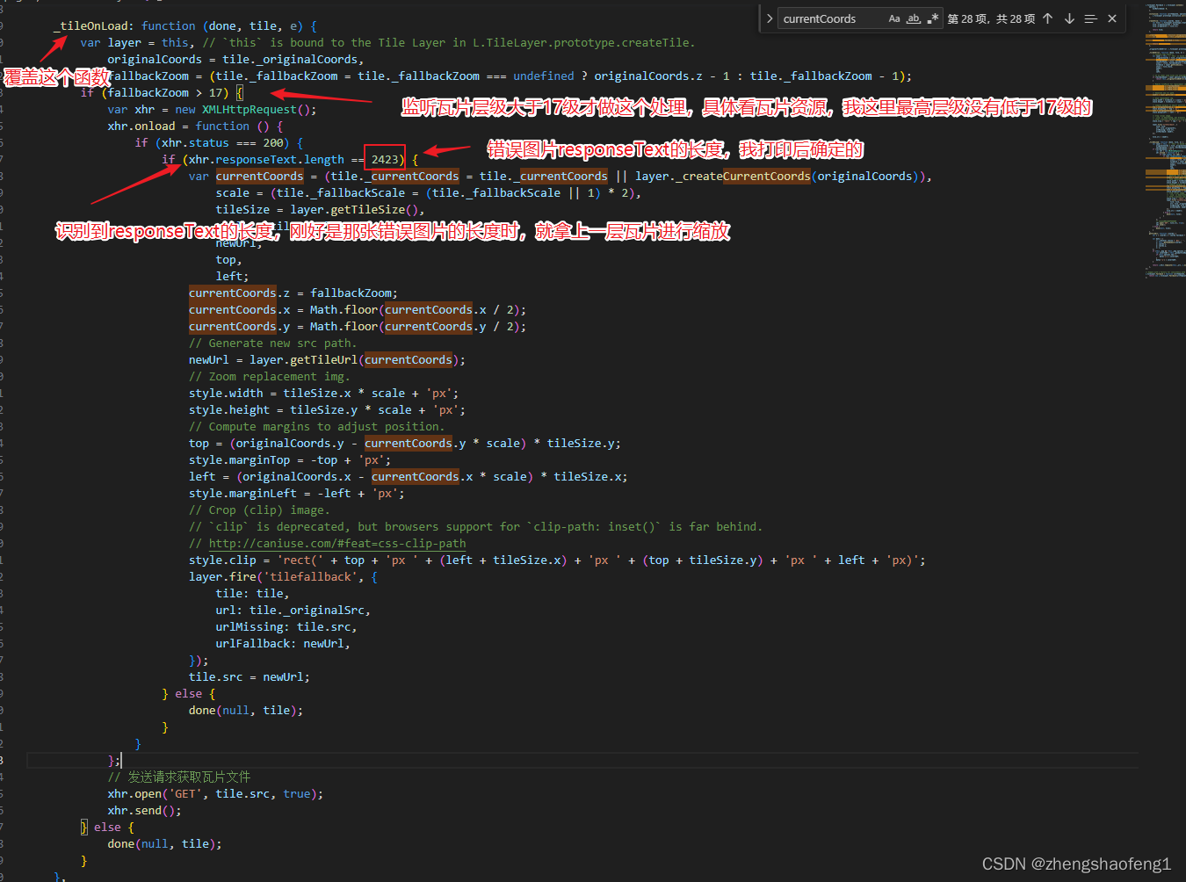Click the 'style.marginLeft' assignment line
The width and height of the screenshot is (1186, 882).
click(297, 494)
